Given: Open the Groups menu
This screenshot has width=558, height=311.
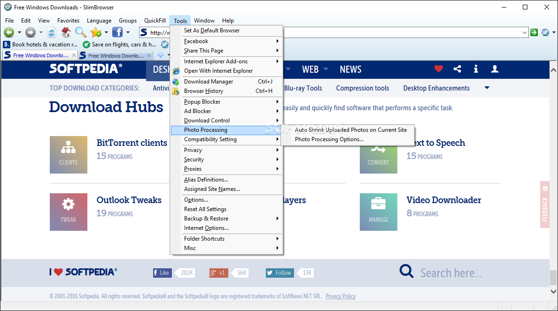Looking at the screenshot, I should click(128, 21).
